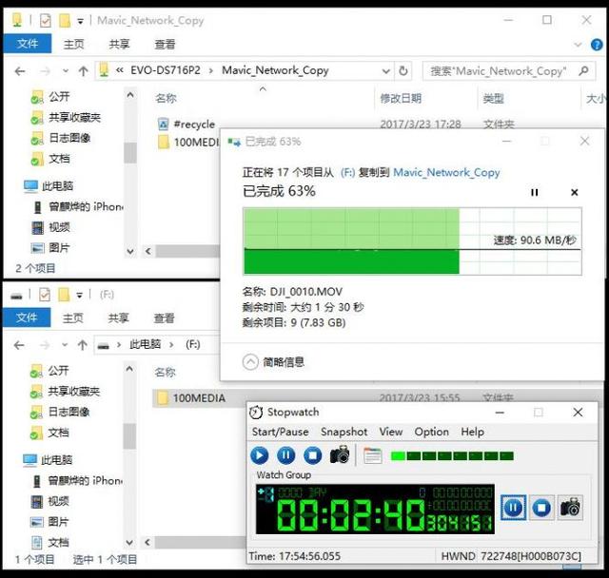Cancel the file copy with X button
Viewport: 609px width, 578px height.
click(x=574, y=192)
